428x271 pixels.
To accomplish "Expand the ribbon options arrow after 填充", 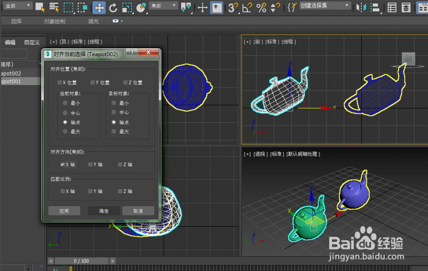I will click(122, 21).
